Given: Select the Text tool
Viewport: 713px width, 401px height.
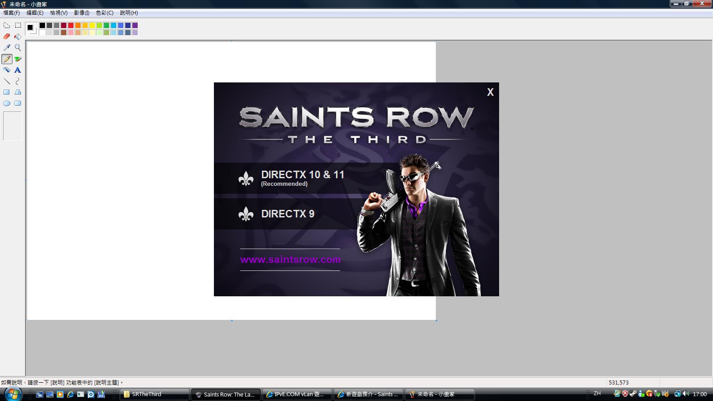Looking at the screenshot, I should 18,70.
